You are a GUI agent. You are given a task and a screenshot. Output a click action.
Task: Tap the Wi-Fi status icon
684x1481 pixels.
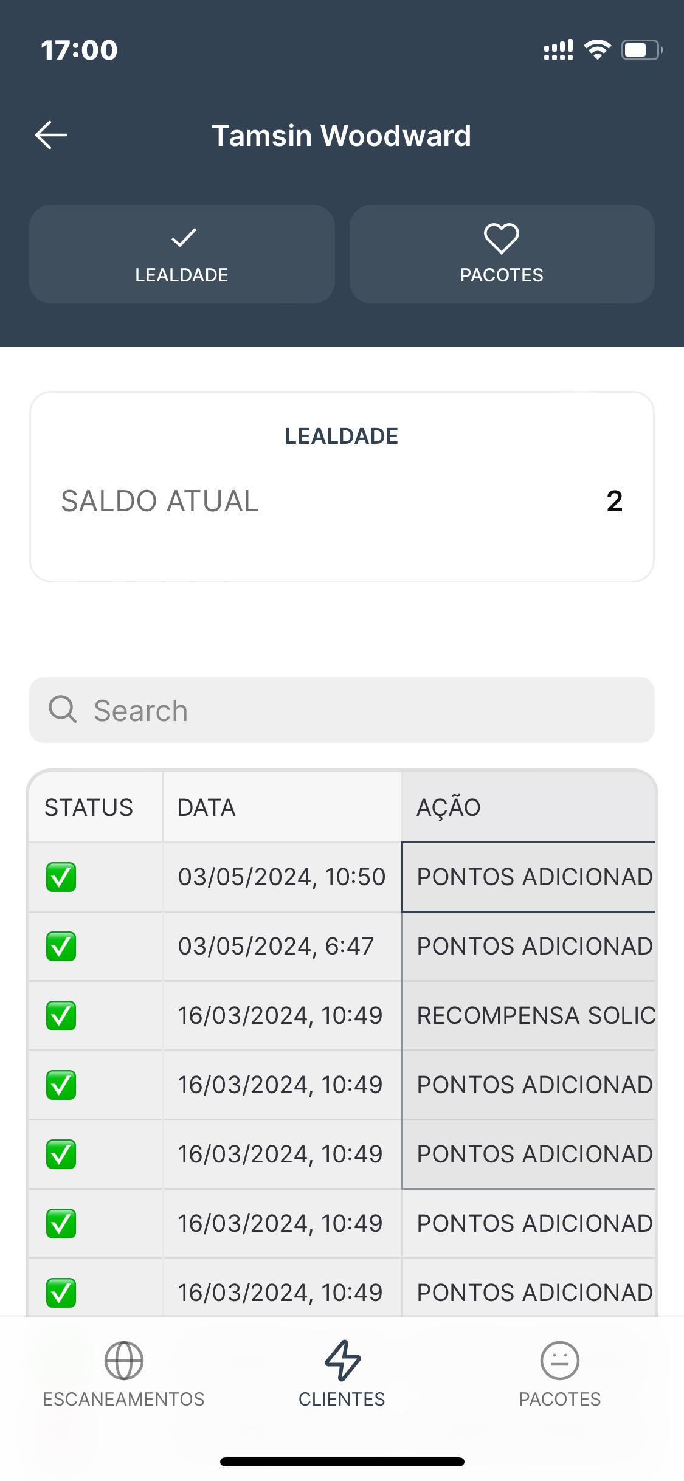click(x=597, y=50)
